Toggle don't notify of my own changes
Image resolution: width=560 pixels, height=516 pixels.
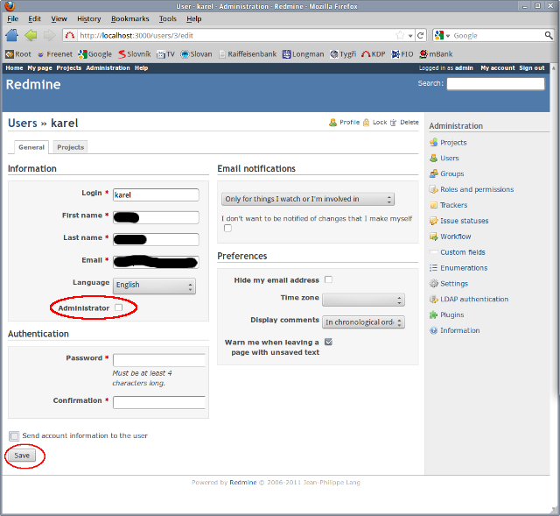(x=227, y=228)
